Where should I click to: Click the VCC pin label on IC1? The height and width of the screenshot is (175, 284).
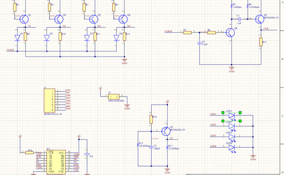(61, 153)
